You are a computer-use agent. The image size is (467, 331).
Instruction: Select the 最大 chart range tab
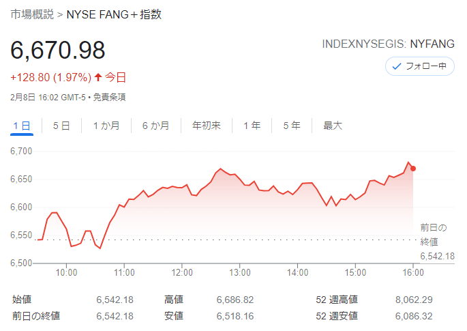333,126
